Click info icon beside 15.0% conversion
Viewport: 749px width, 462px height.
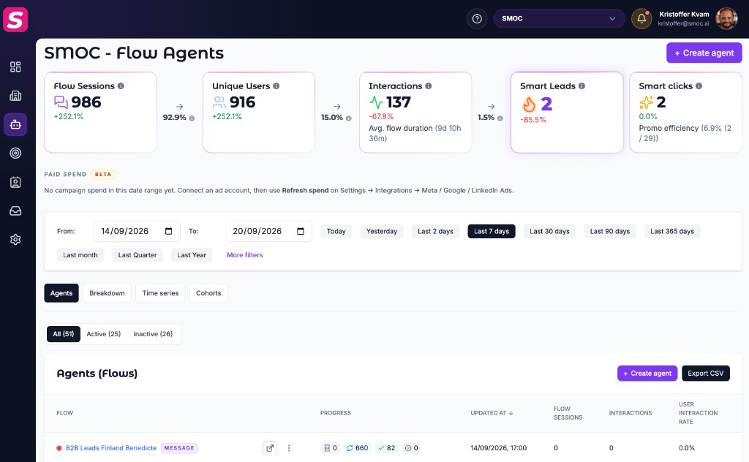[x=349, y=118]
